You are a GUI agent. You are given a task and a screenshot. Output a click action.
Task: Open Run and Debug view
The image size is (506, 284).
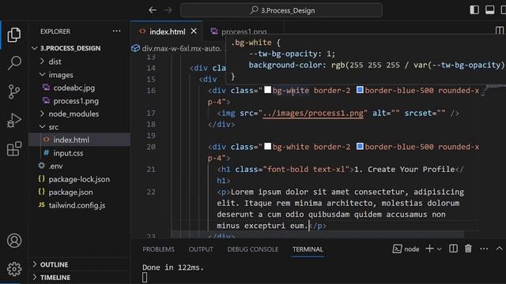pos(14,121)
